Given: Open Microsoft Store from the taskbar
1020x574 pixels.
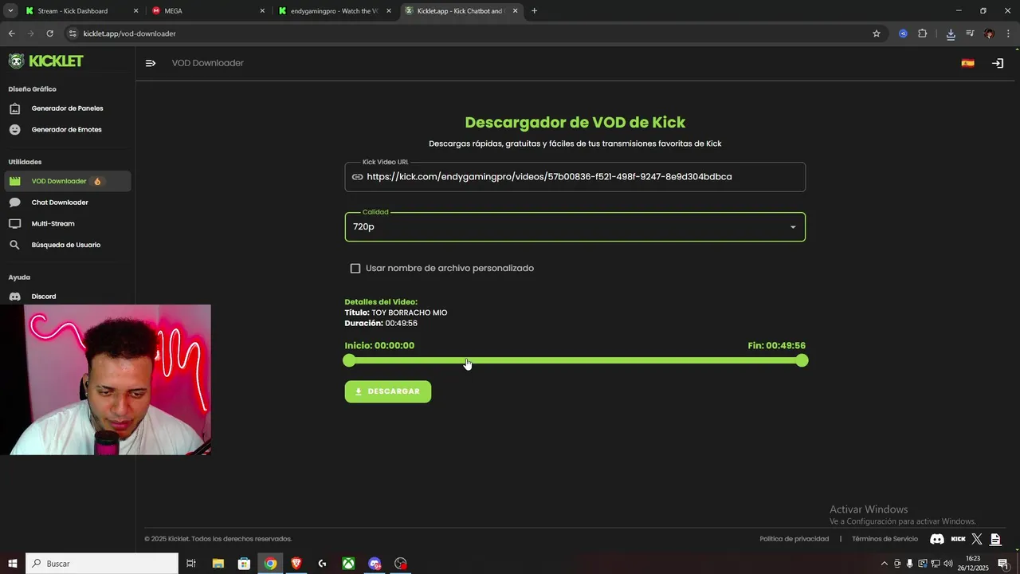Looking at the screenshot, I should pyautogui.click(x=244, y=564).
